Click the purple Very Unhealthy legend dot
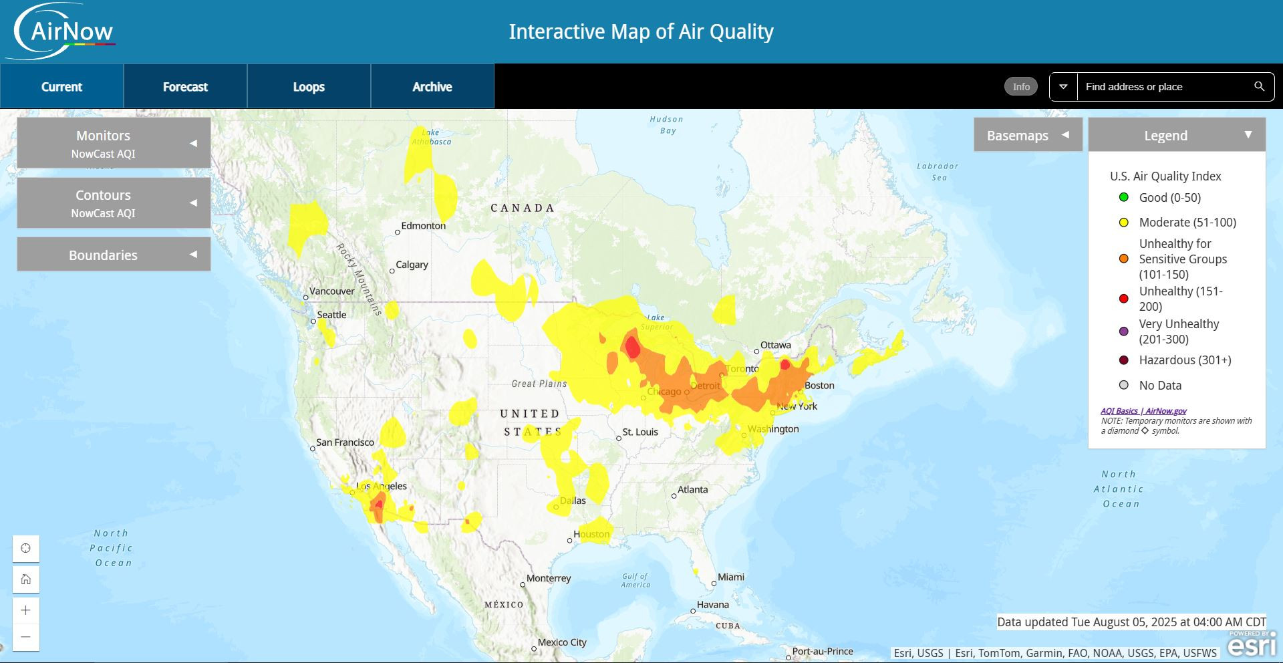1283x663 pixels. [x=1124, y=331]
